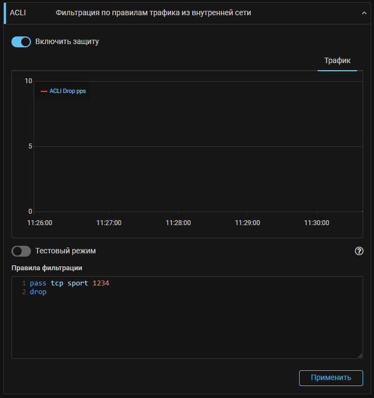Click the 'drop' rule on line 2
Viewport: 374px width, 398px height.
point(38,292)
